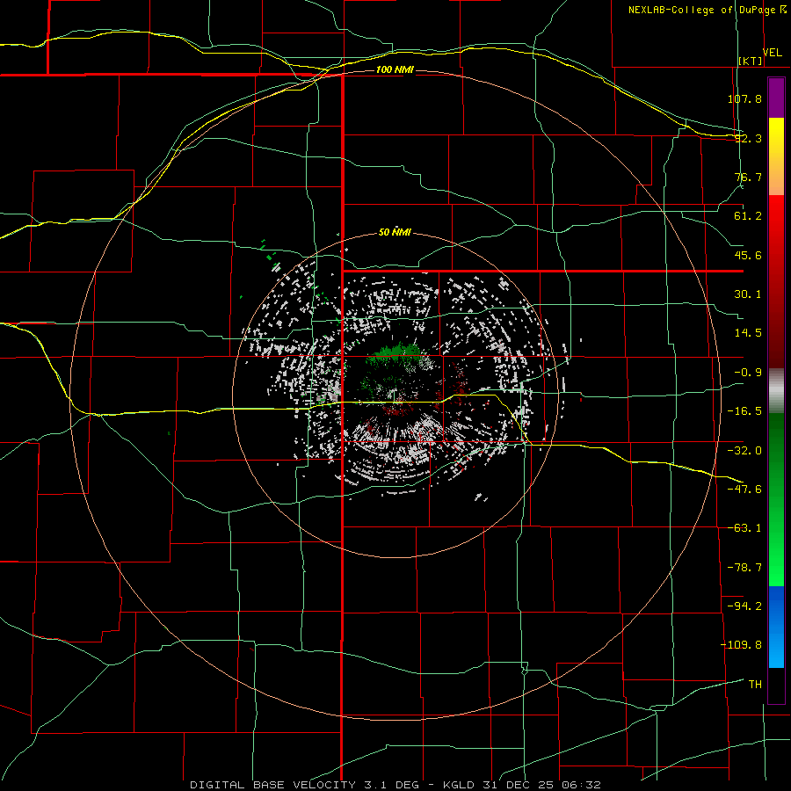This screenshot has width=791, height=791.
Task: Click the blue segment of the color bar
Action: pos(776,627)
